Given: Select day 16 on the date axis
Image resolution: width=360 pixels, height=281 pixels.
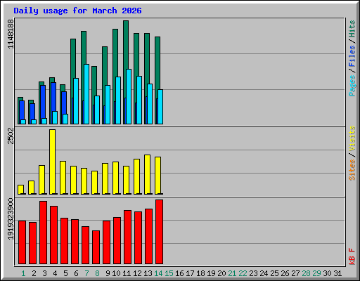Looking at the screenshot, I should [179, 273].
